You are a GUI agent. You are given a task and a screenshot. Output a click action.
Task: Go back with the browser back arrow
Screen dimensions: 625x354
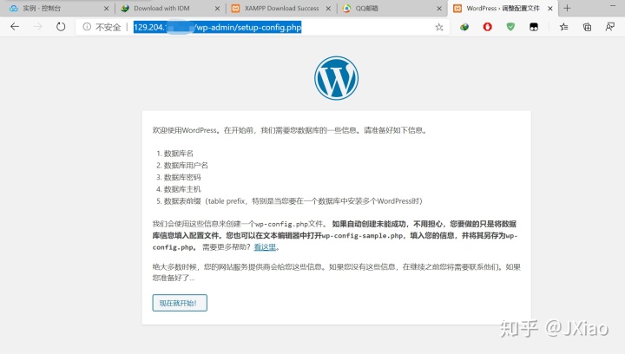pyautogui.click(x=15, y=27)
